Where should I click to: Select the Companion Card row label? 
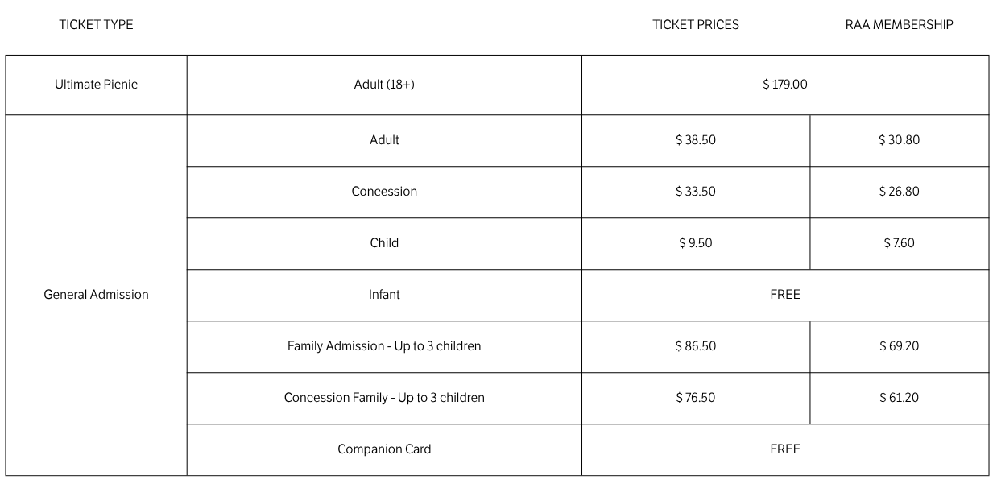point(384,449)
